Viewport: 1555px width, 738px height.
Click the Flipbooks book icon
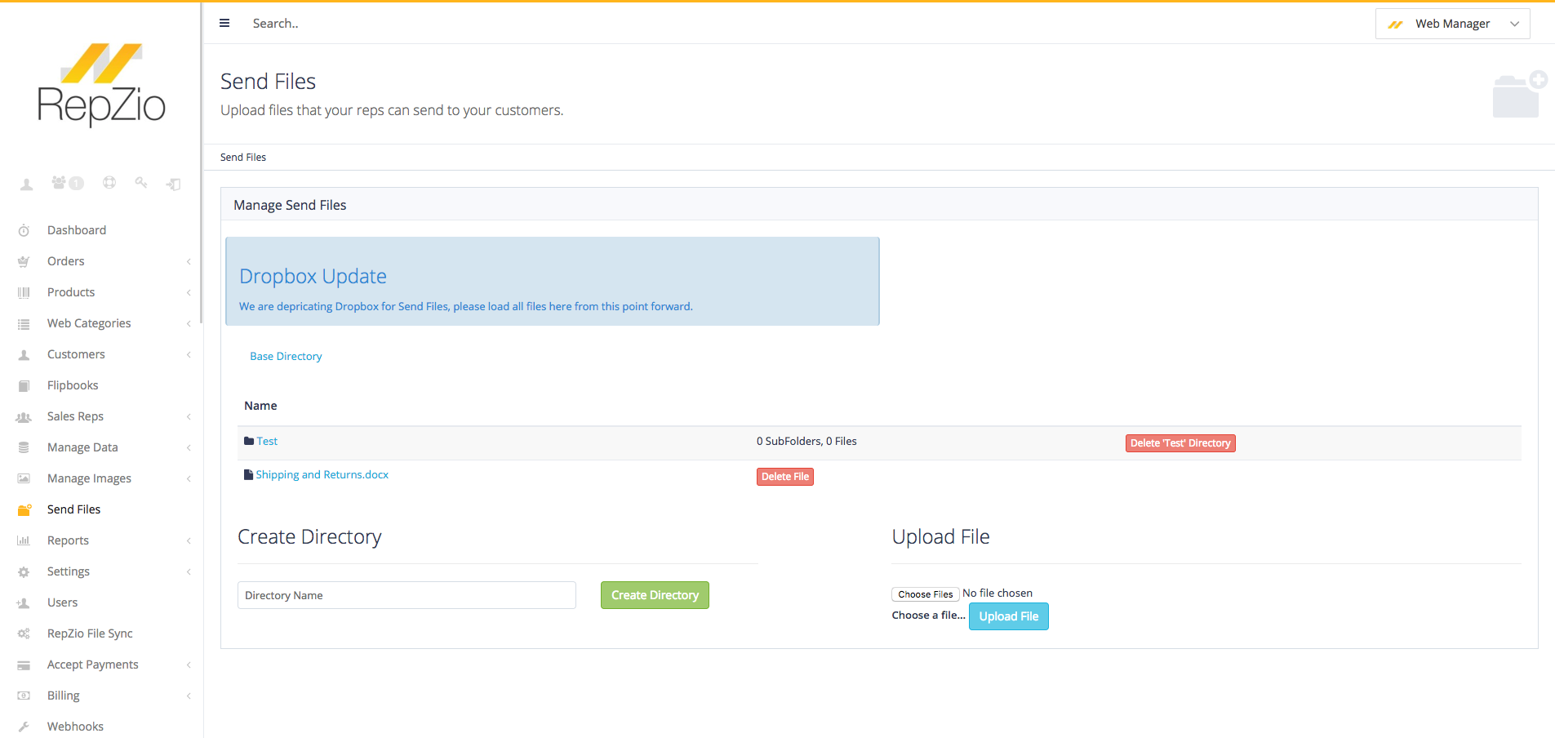24,386
